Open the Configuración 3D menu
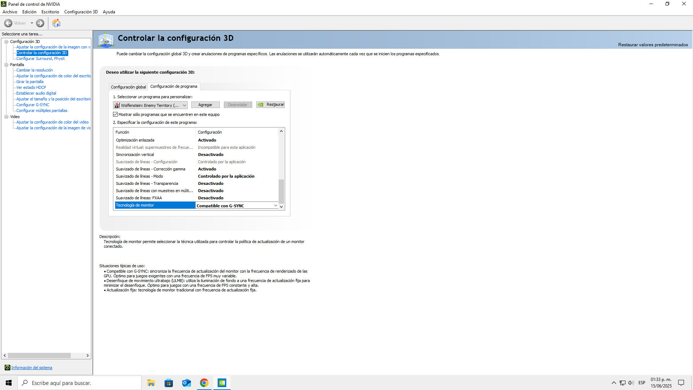Screen dimensions: 693x390 point(81,12)
